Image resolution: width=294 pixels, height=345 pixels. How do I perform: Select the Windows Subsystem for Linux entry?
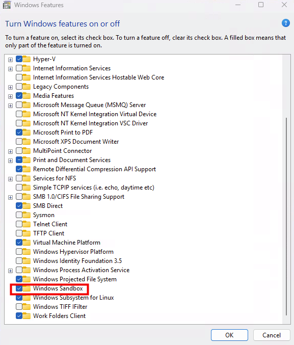point(73,298)
